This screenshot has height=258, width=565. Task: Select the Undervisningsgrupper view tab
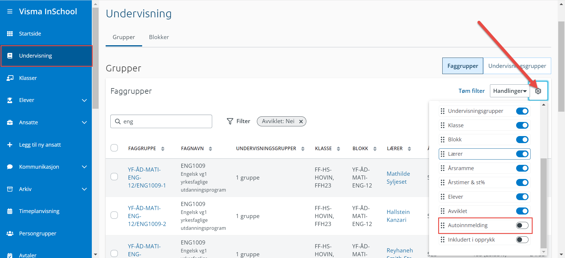(x=517, y=66)
